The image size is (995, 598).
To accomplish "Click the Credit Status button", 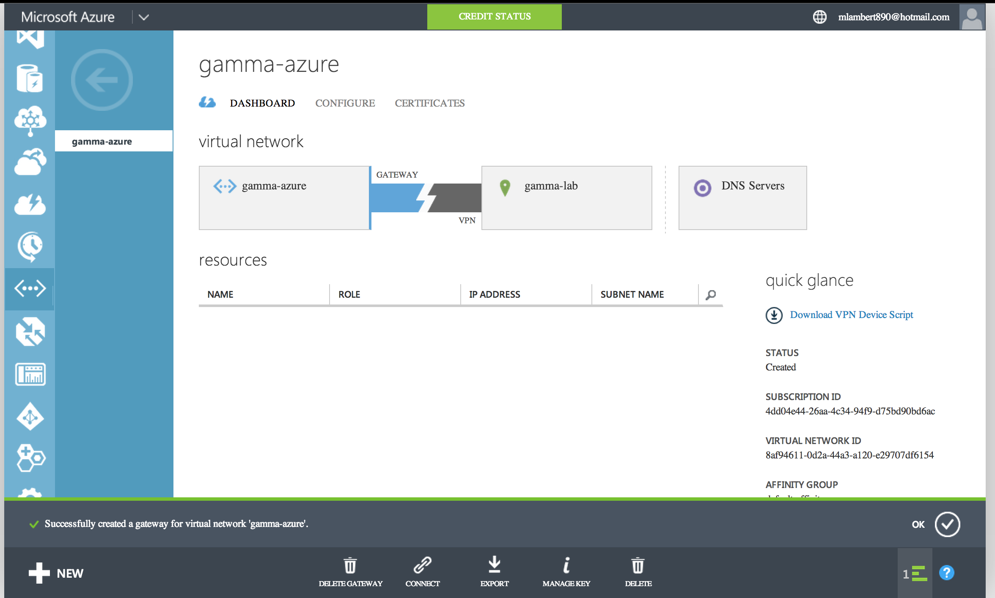I will click(x=494, y=16).
